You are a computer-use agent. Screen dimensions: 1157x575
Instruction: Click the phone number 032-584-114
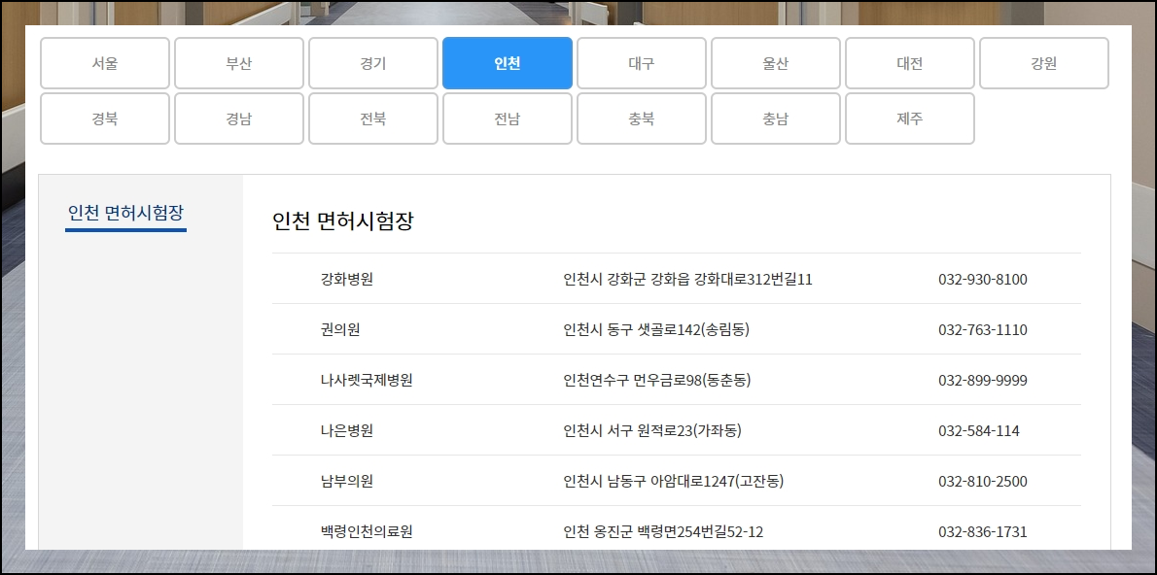tap(979, 430)
